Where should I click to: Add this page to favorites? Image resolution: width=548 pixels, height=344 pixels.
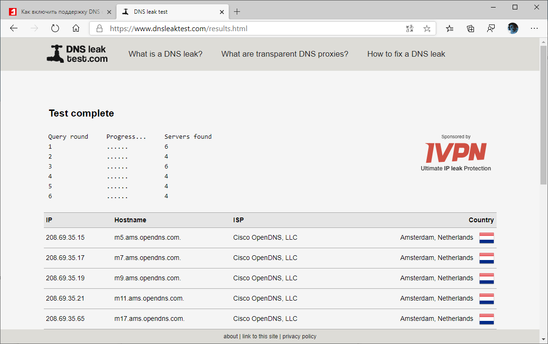point(427,29)
